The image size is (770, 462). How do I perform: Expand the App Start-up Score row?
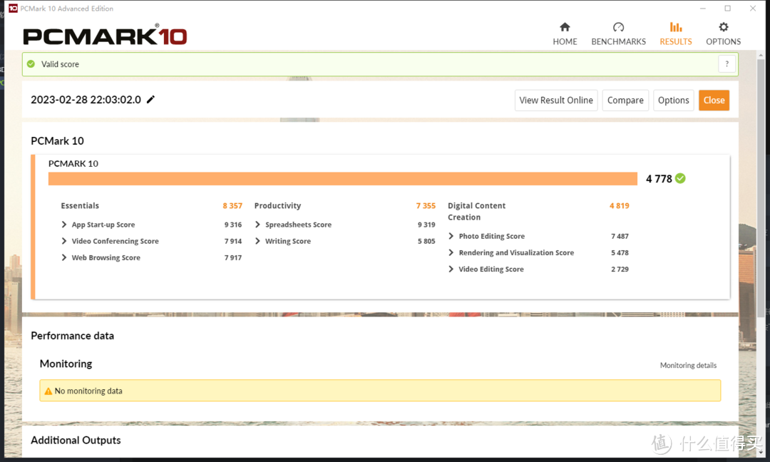tap(64, 225)
